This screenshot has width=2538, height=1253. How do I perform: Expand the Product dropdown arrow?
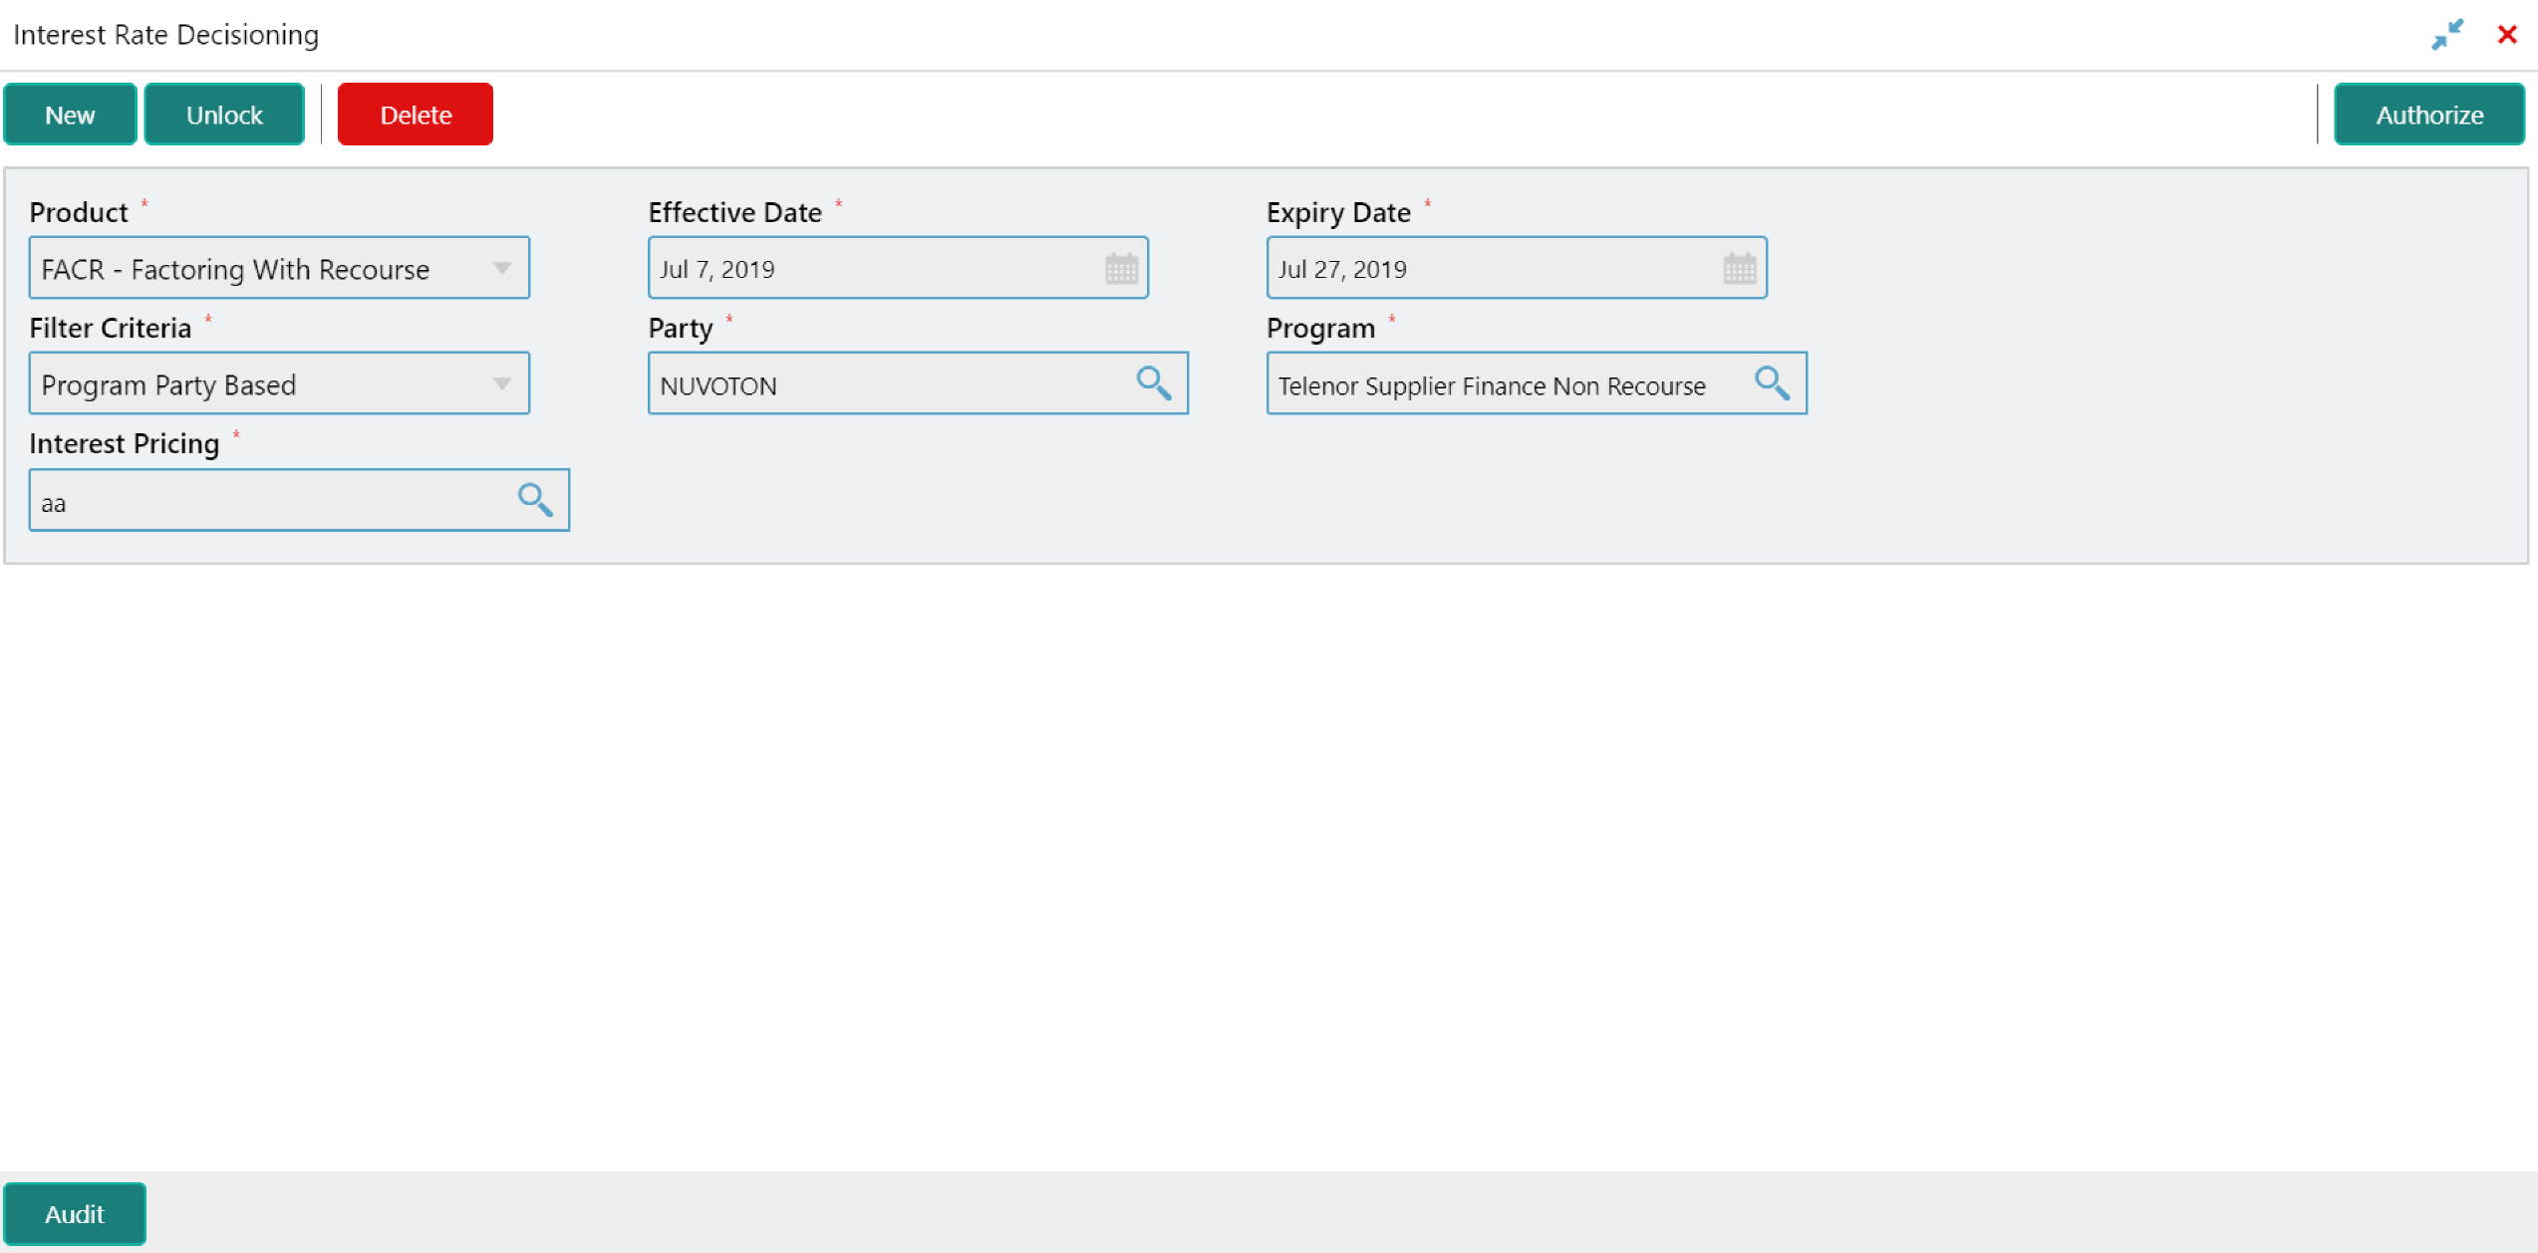[502, 269]
